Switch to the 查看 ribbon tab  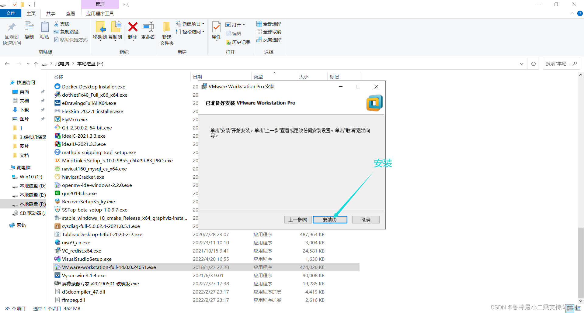(71, 13)
